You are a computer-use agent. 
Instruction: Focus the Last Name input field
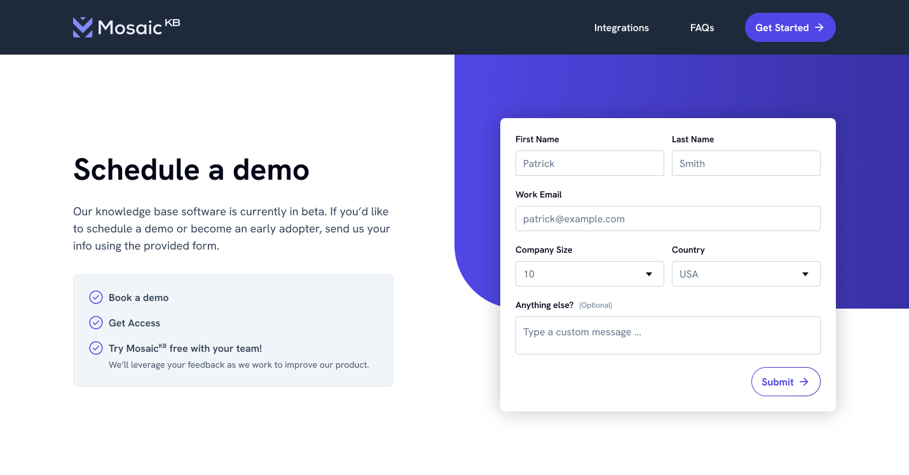click(746, 163)
